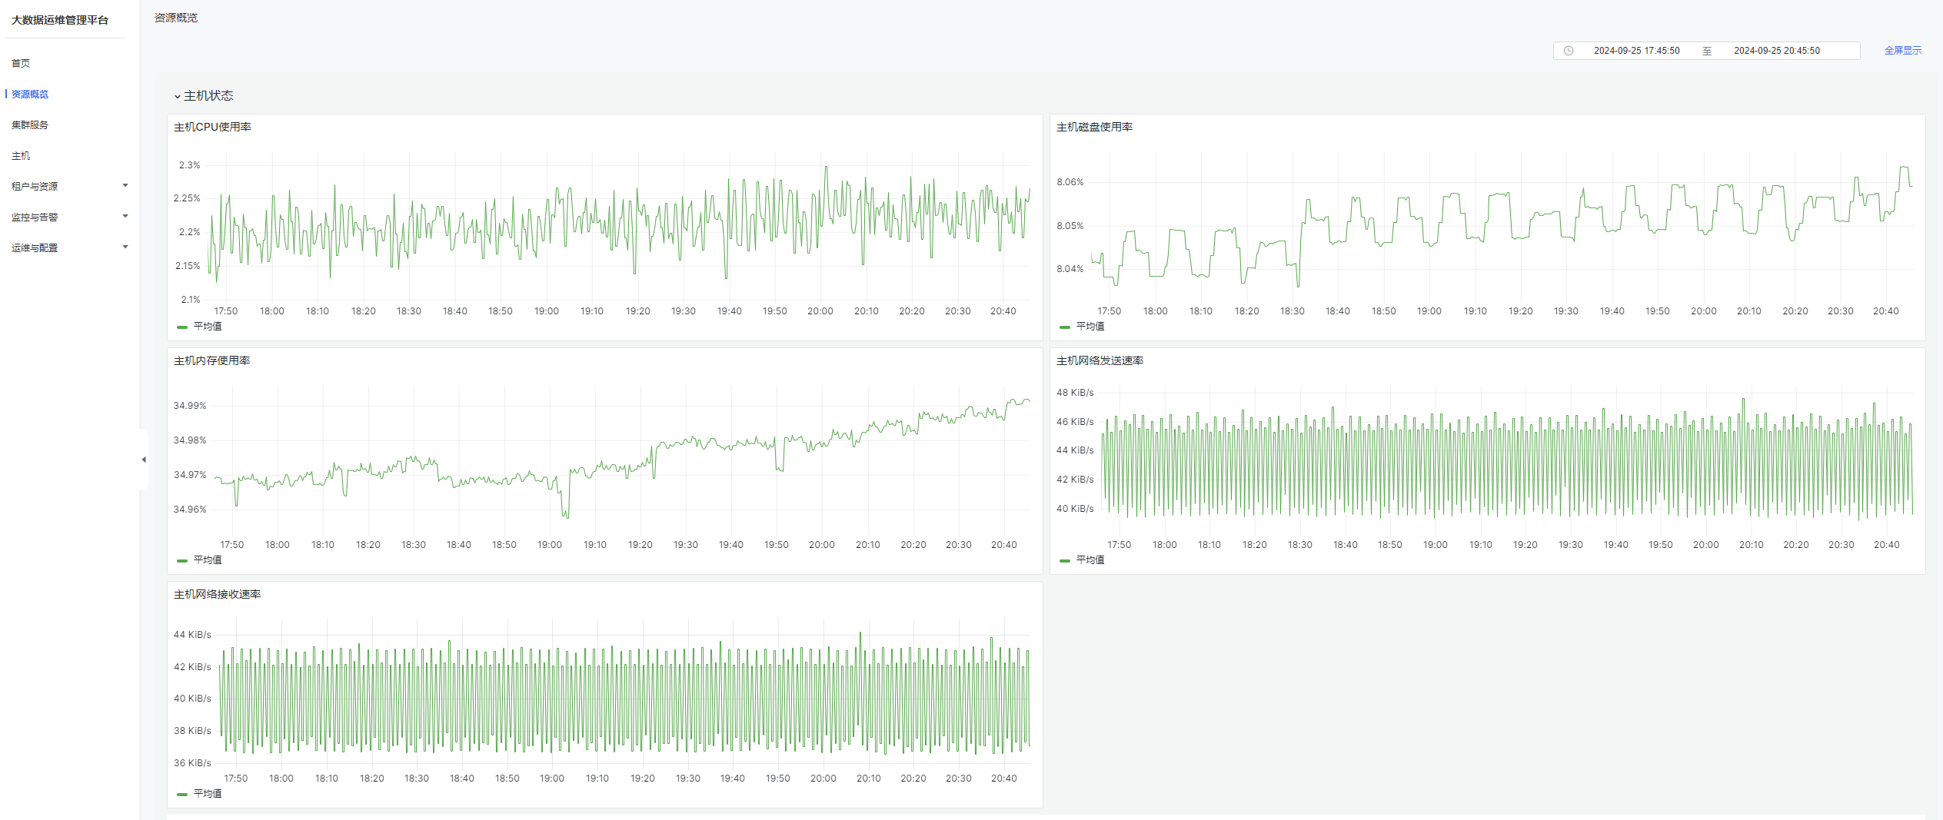Click the 主机内存使用率 panel title
The height and width of the screenshot is (820, 1943).
(211, 360)
